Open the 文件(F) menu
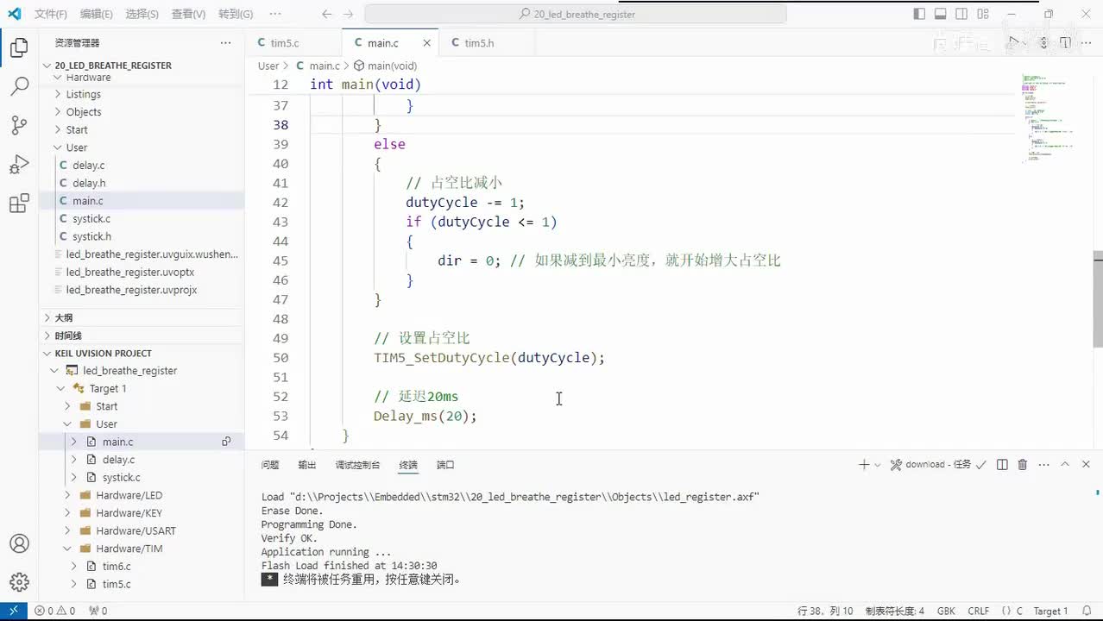Viewport: 1103px width, 621px height. tap(51, 14)
